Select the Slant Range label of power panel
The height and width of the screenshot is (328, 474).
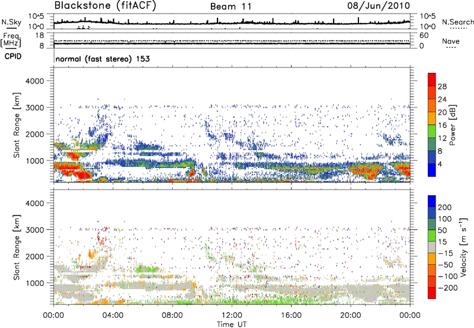coord(17,126)
